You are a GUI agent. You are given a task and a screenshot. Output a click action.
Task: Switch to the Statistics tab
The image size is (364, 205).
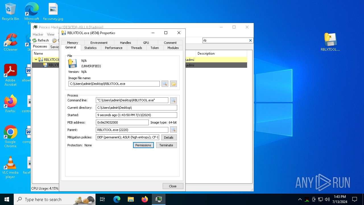coord(90,48)
